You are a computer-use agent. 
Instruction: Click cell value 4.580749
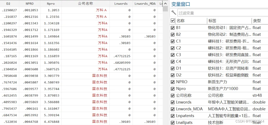point(52,82)
